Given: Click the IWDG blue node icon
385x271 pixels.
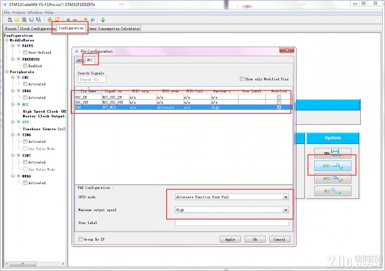Looking at the screenshot, I should (18, 91).
